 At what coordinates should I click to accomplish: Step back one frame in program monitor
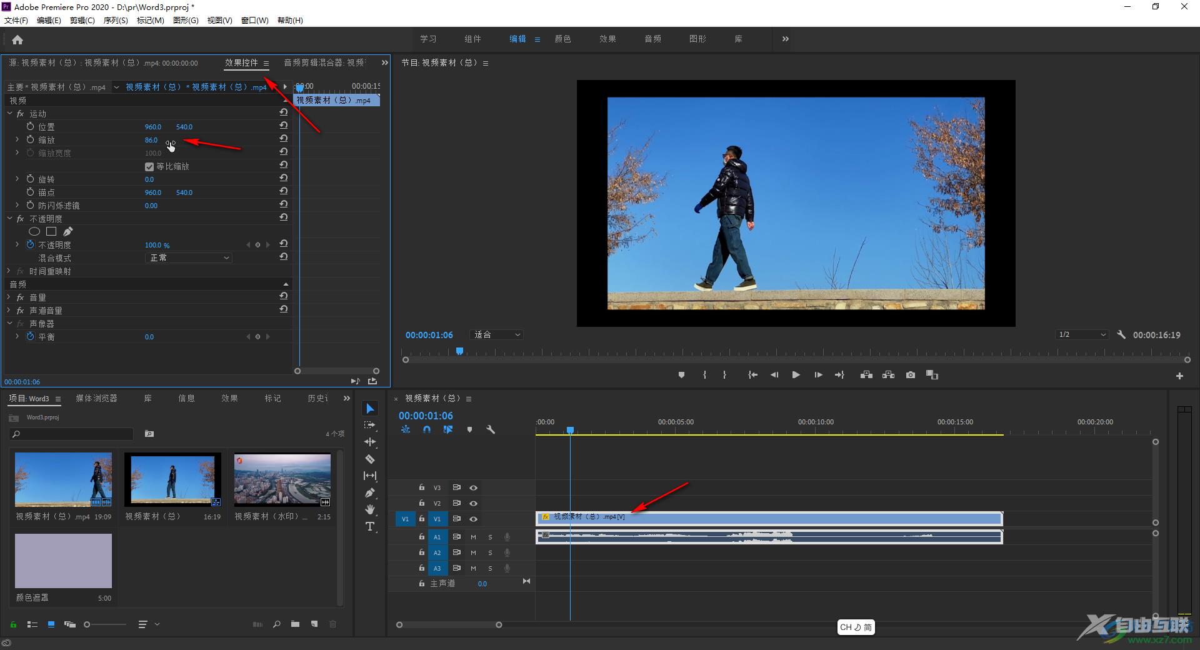point(774,375)
